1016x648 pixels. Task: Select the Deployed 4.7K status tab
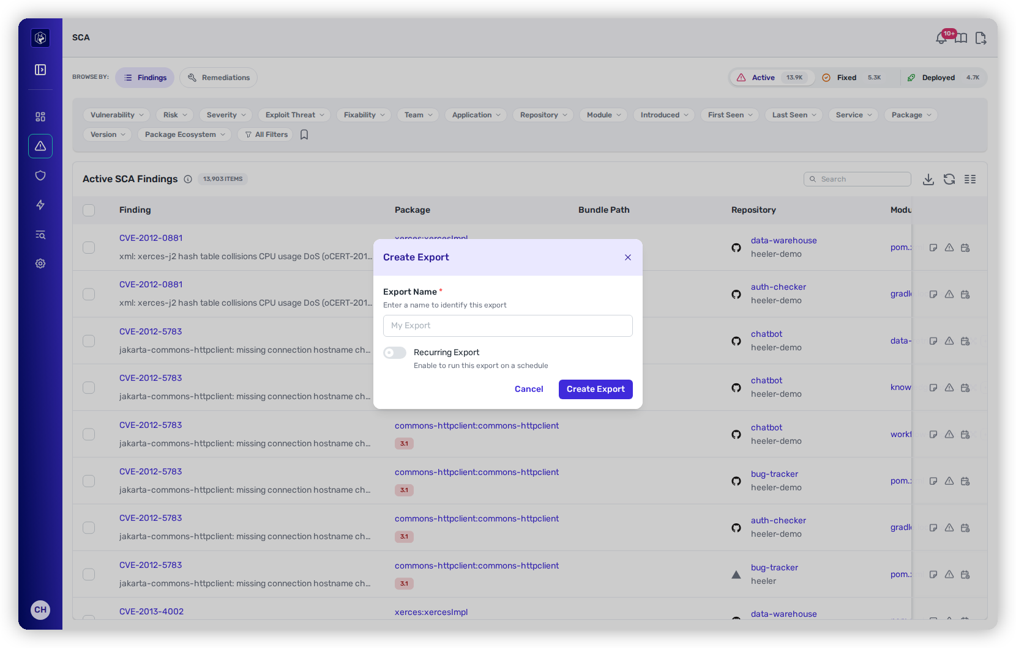click(943, 78)
